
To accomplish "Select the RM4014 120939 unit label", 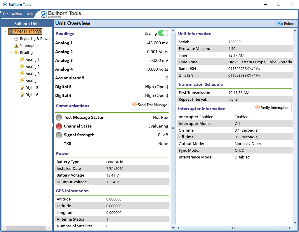I will pos(28,32).
